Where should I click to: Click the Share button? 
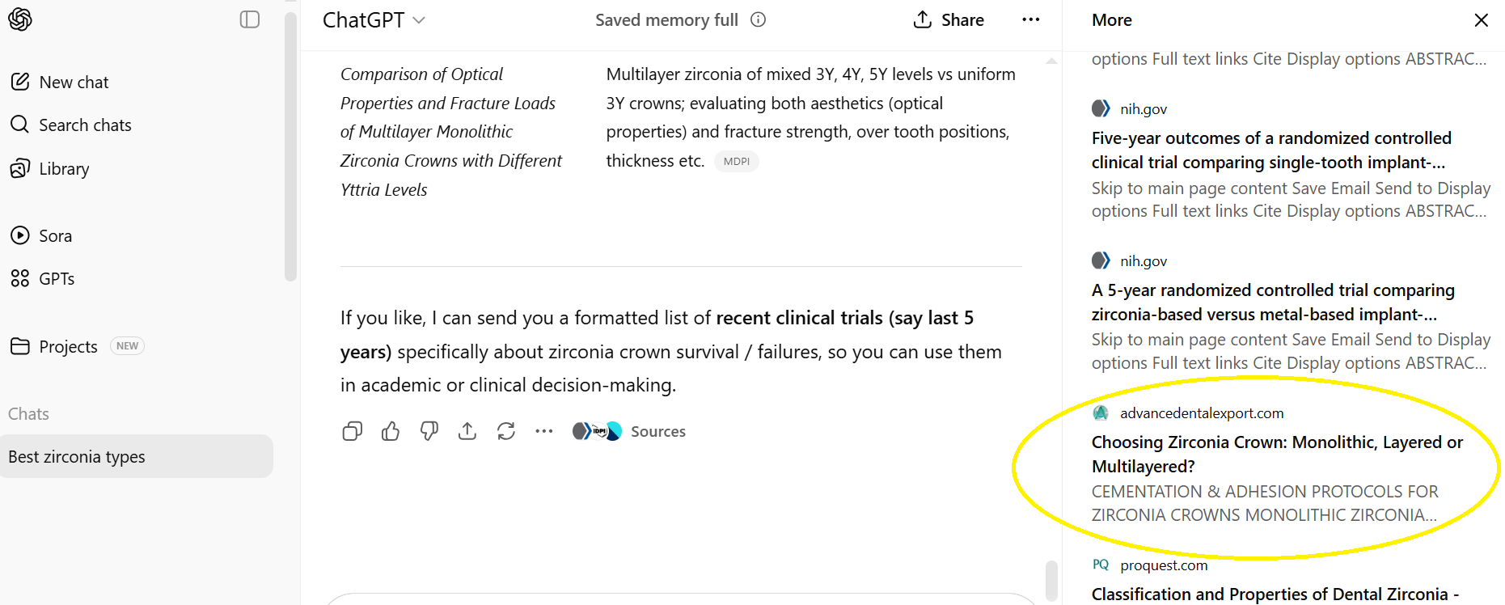[x=949, y=20]
